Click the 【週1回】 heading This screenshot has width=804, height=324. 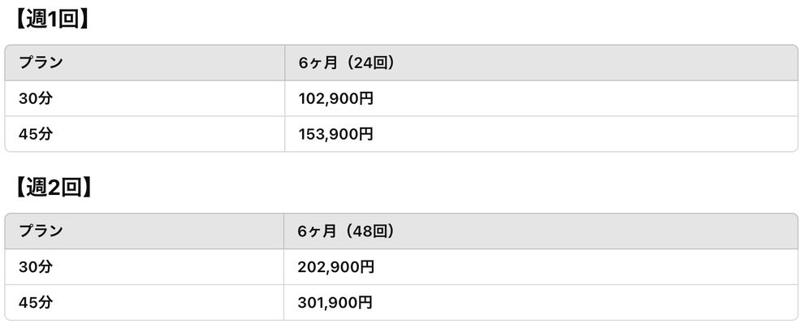click(51, 20)
